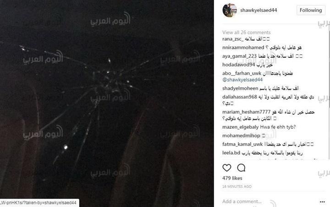Click the comments list scrollbar

pyautogui.click(x=329, y=93)
